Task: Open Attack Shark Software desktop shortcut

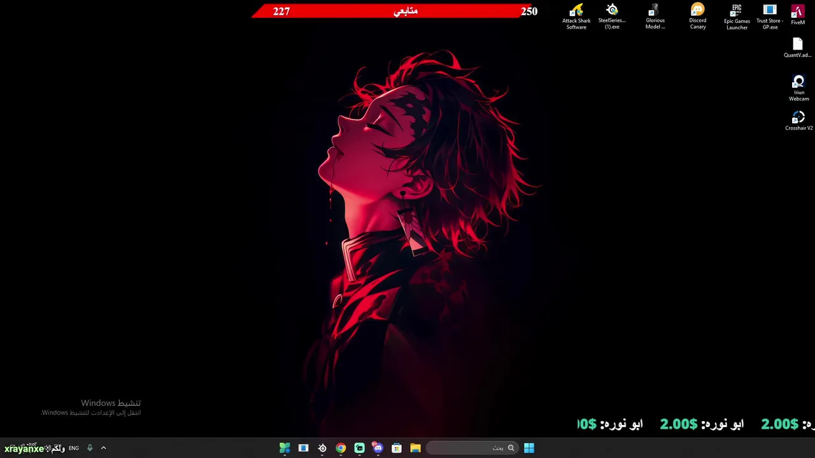Action: (x=576, y=17)
